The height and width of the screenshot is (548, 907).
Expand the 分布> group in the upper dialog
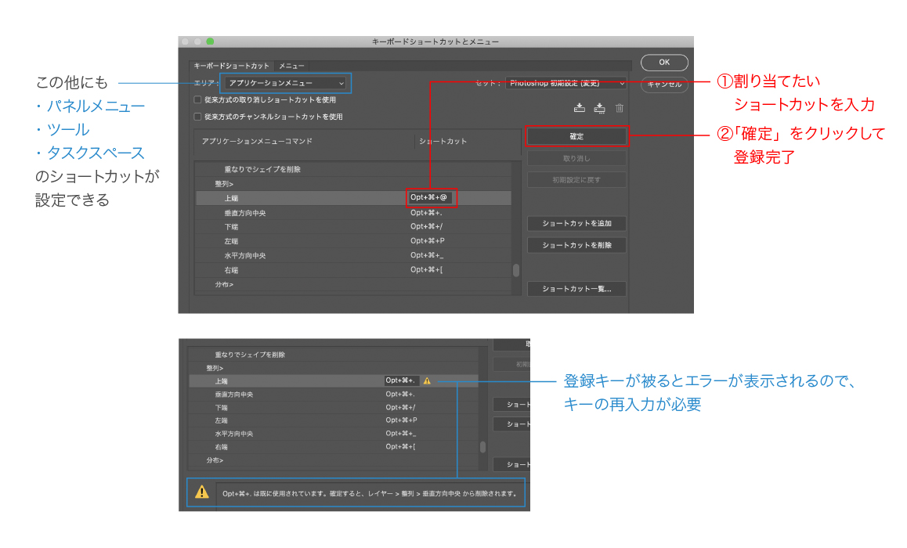coord(224,284)
